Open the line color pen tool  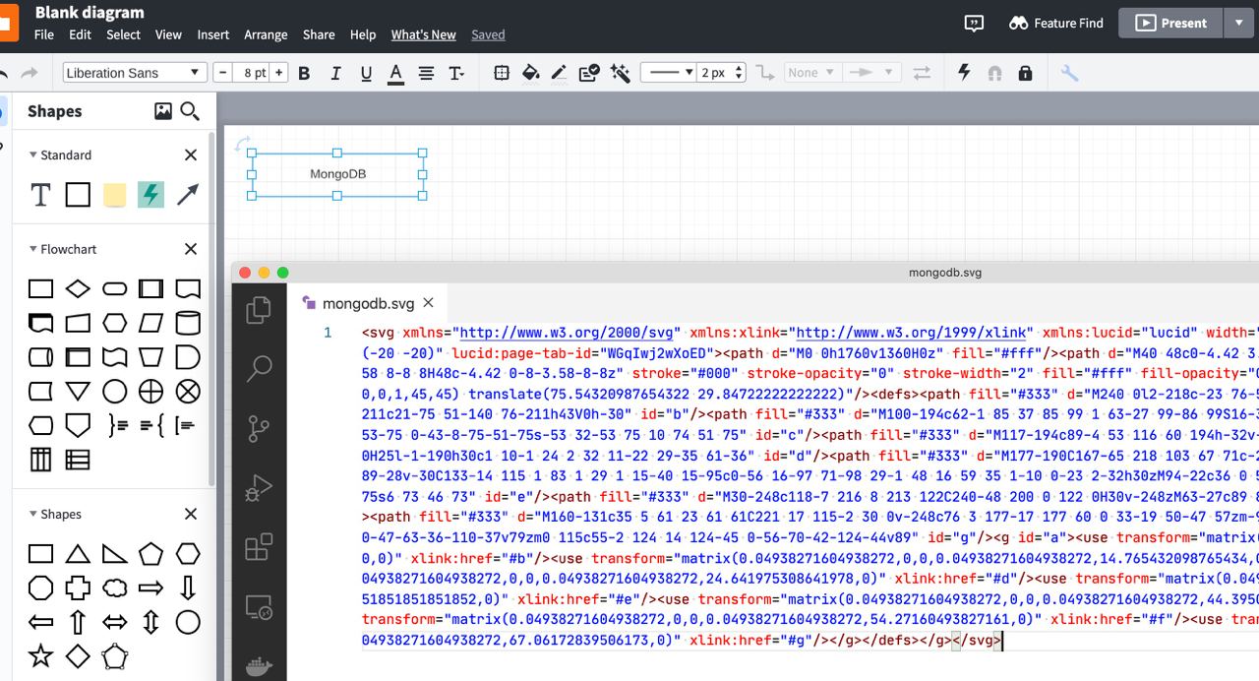point(559,73)
